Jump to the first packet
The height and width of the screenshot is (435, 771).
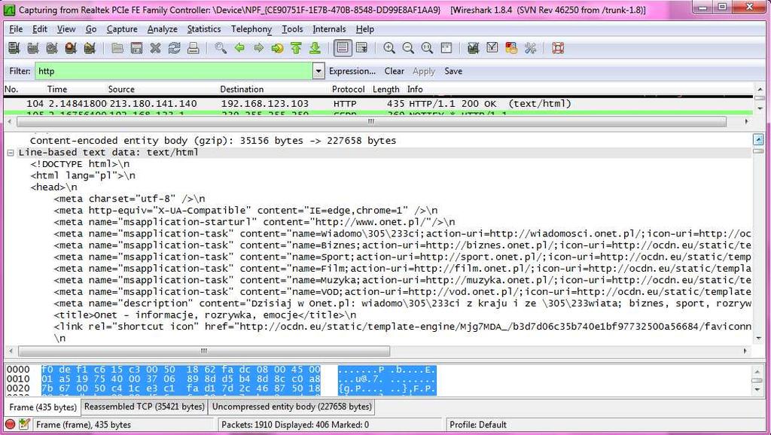tap(296, 48)
